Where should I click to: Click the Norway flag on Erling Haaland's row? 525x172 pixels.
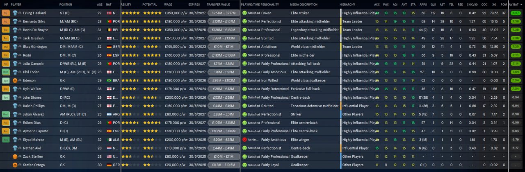pyautogui.click(x=109, y=13)
